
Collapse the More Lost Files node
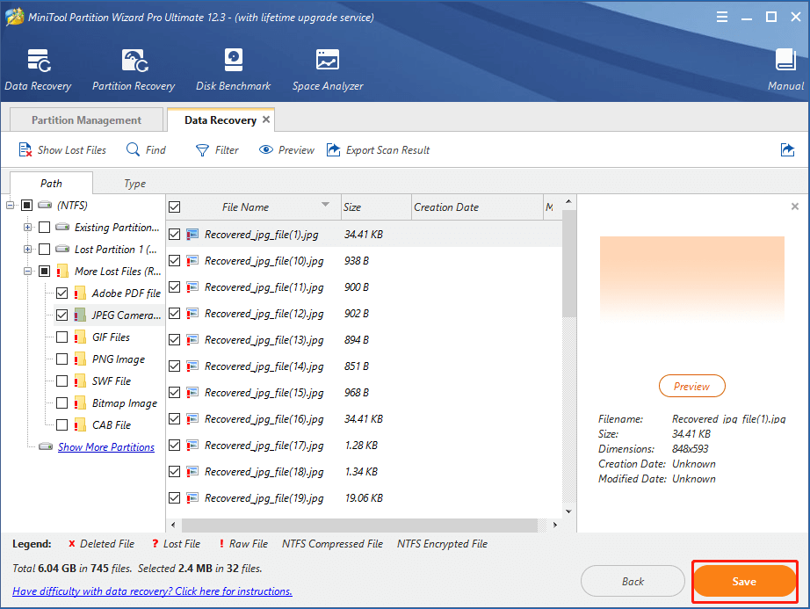28,271
